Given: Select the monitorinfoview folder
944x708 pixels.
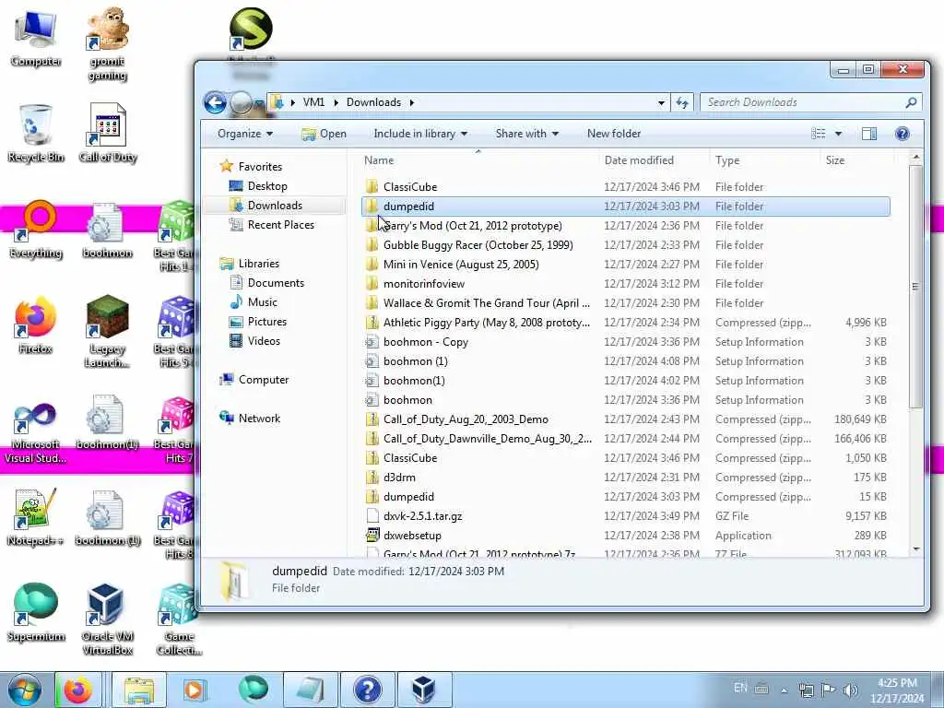Looking at the screenshot, I should click(x=626, y=284).
